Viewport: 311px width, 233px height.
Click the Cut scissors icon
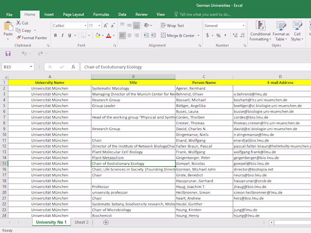pos(18,23)
